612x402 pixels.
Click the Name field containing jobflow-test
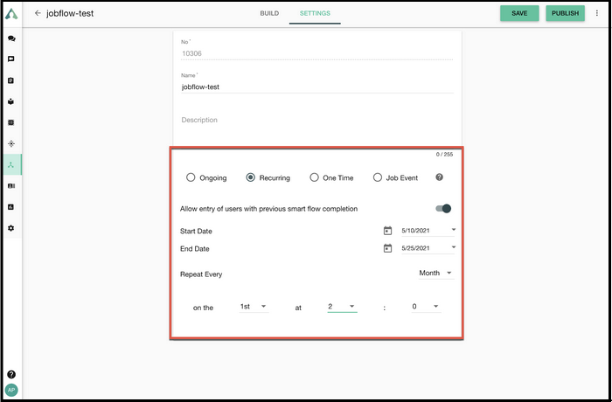point(317,87)
